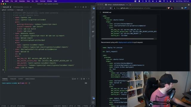Click the split editor icon
This screenshot has width=191, height=107.
point(86,7)
